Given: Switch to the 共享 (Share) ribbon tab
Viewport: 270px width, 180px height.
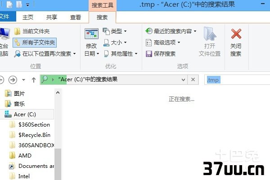Looking at the screenshot, I should pos(51,17).
